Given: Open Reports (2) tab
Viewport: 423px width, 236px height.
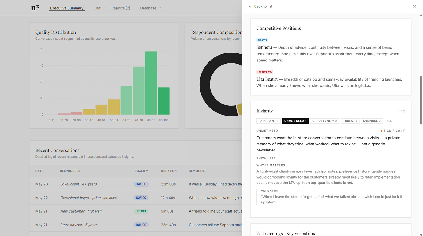Looking at the screenshot, I should pyautogui.click(x=121, y=8).
